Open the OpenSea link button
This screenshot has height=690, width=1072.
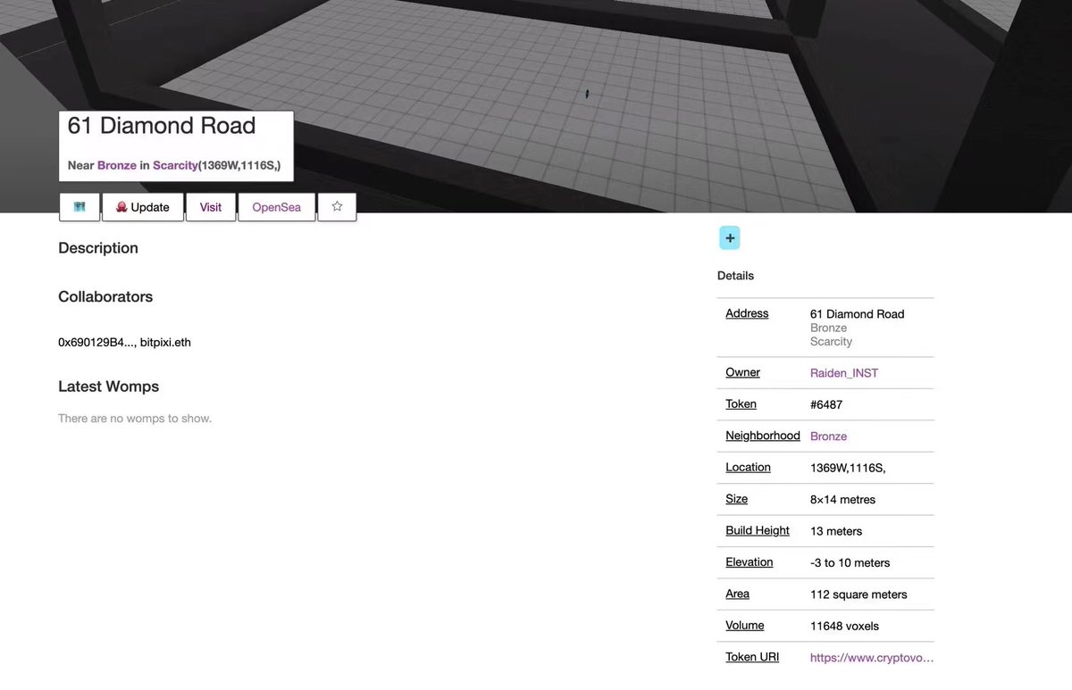(277, 207)
